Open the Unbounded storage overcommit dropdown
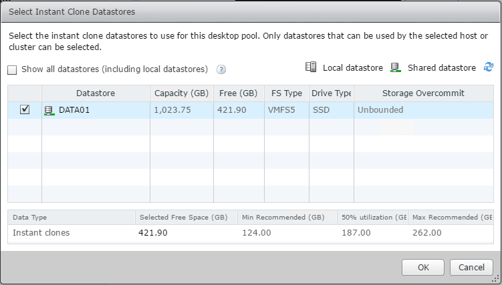The width and height of the screenshot is (502, 285). click(422, 110)
